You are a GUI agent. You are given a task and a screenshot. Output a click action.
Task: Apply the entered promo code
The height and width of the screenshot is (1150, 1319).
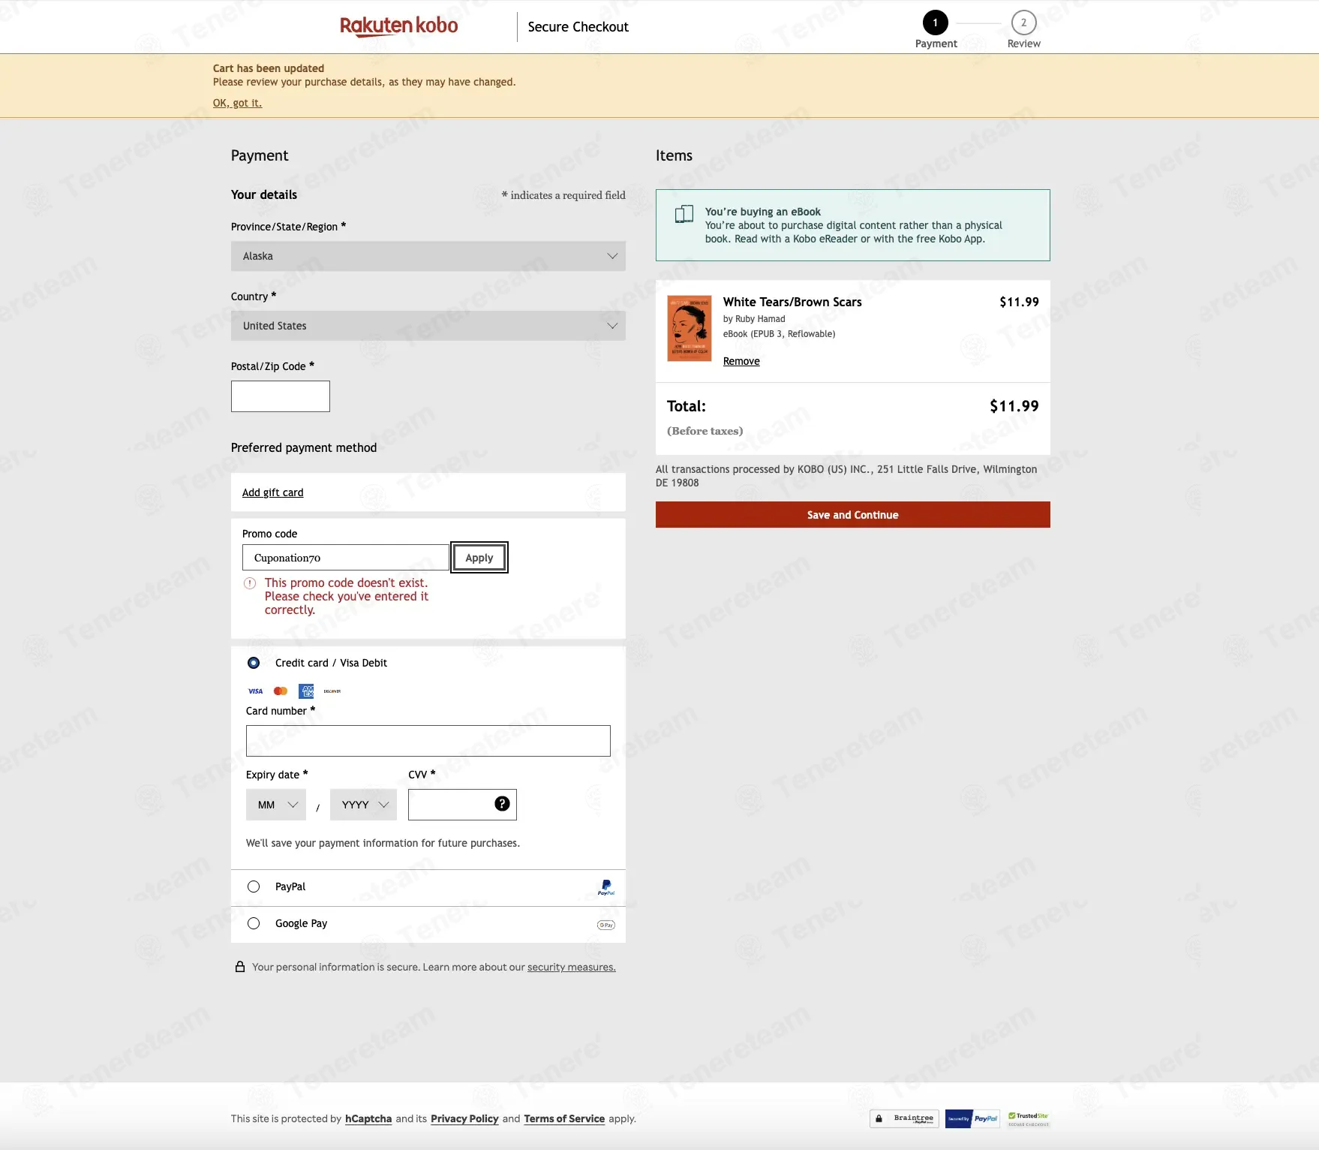point(479,558)
